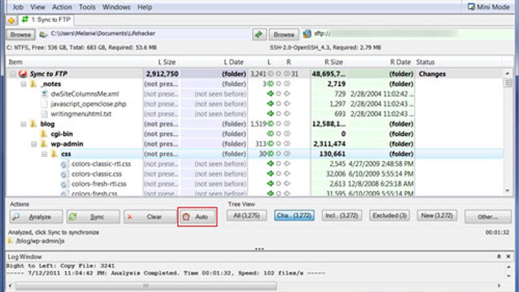Click the red Sync to FTP job icon

[x=23, y=74]
